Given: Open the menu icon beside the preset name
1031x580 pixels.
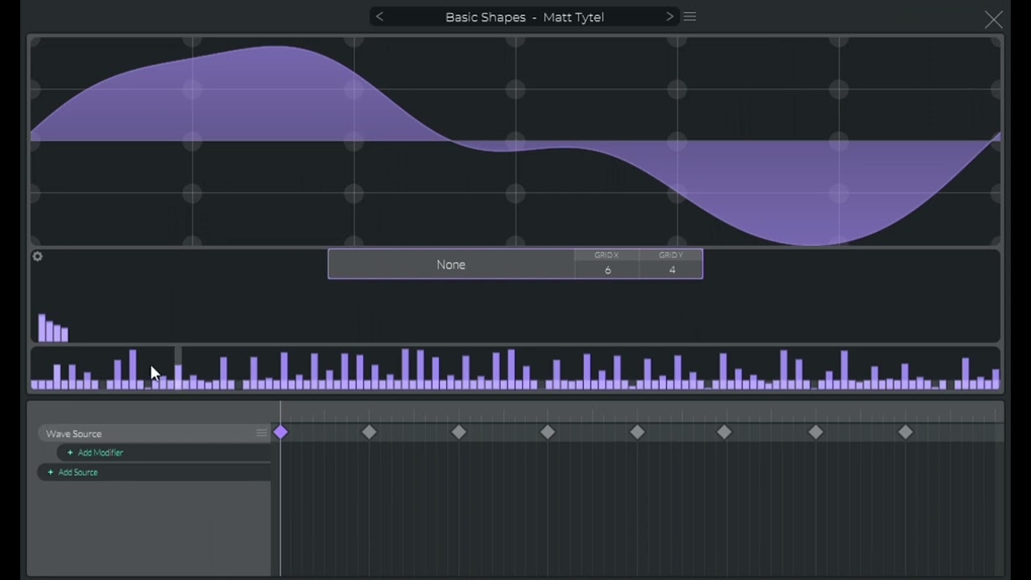Looking at the screenshot, I should (689, 17).
